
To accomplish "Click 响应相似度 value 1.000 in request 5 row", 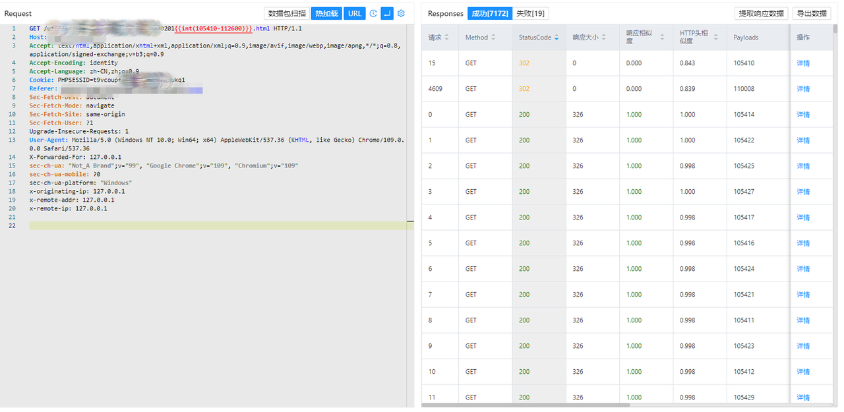I will tap(634, 243).
